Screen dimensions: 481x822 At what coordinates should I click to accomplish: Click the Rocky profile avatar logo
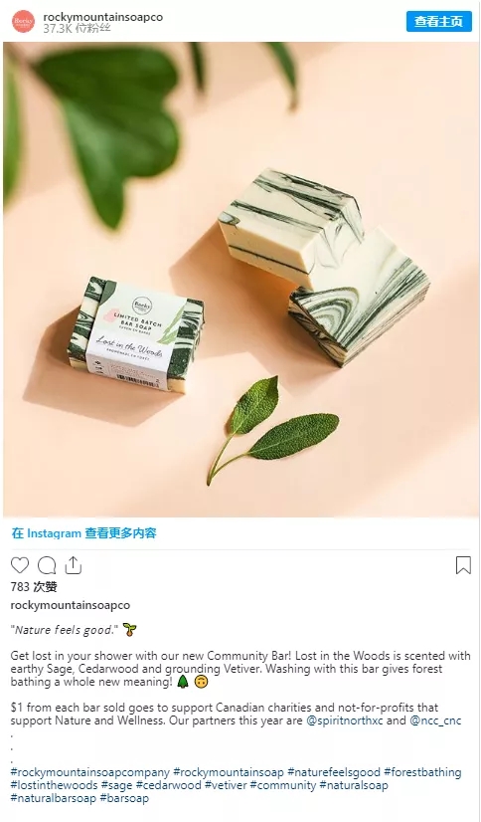(x=23, y=22)
